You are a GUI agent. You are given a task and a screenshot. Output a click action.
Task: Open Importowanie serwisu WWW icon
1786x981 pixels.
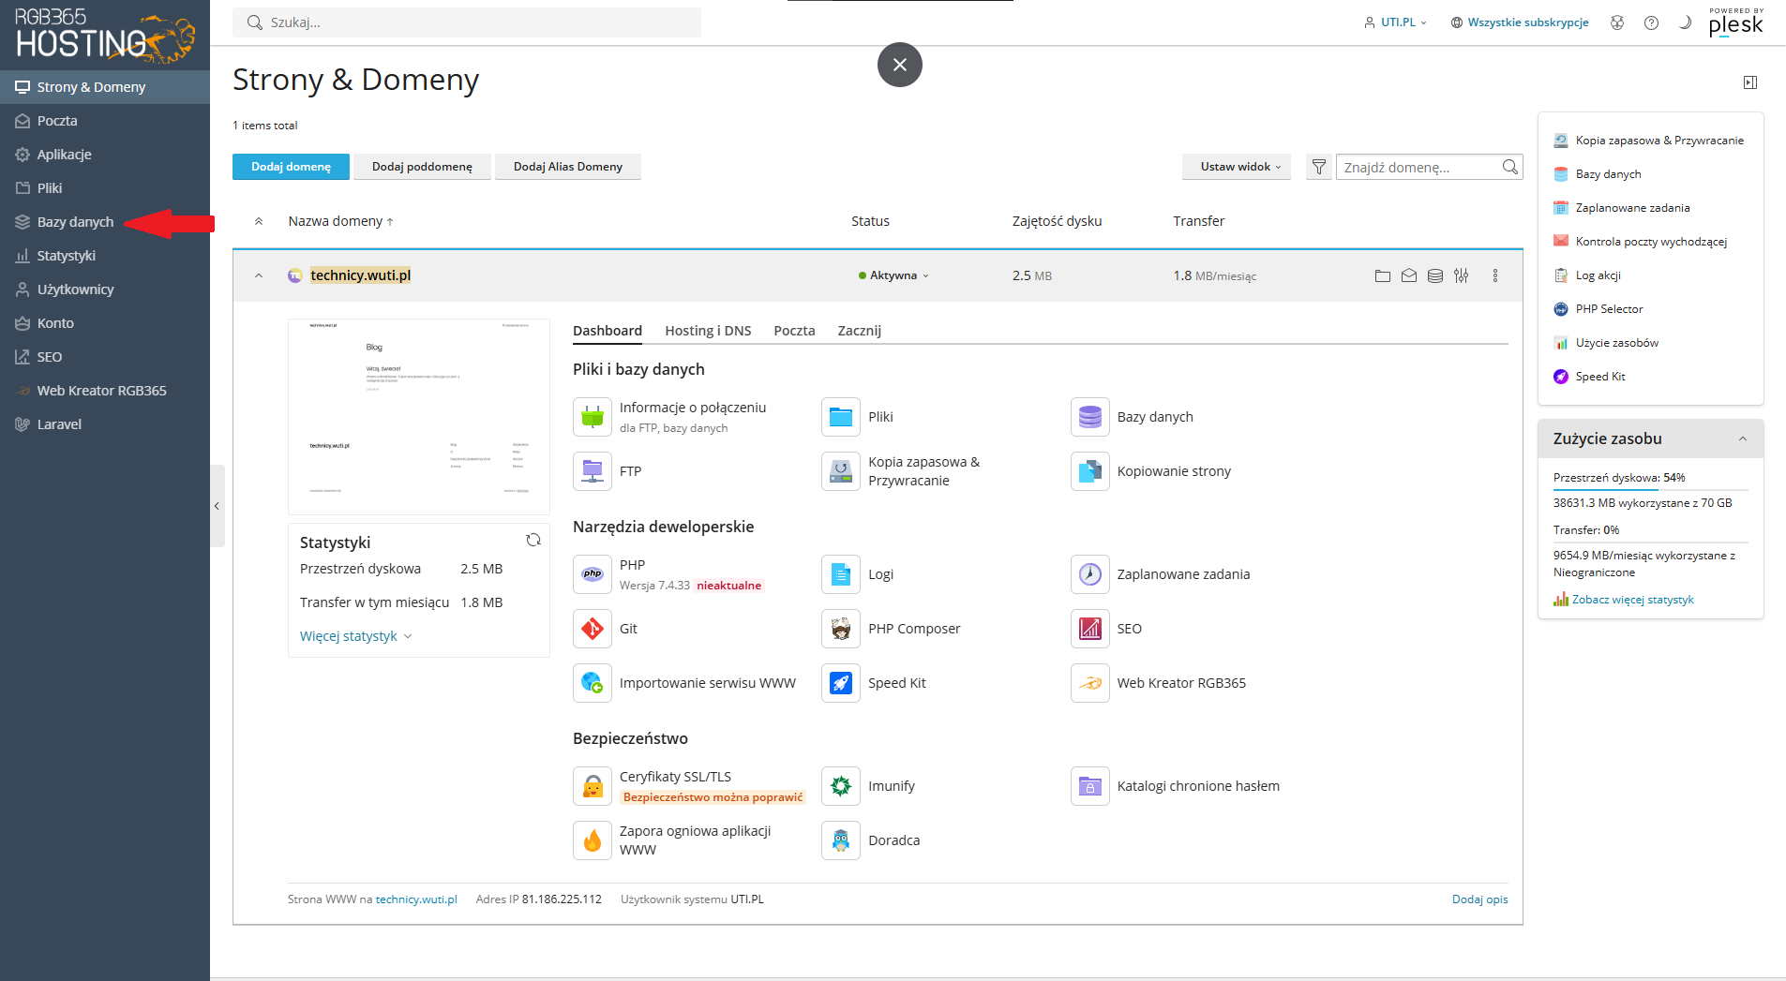point(593,683)
